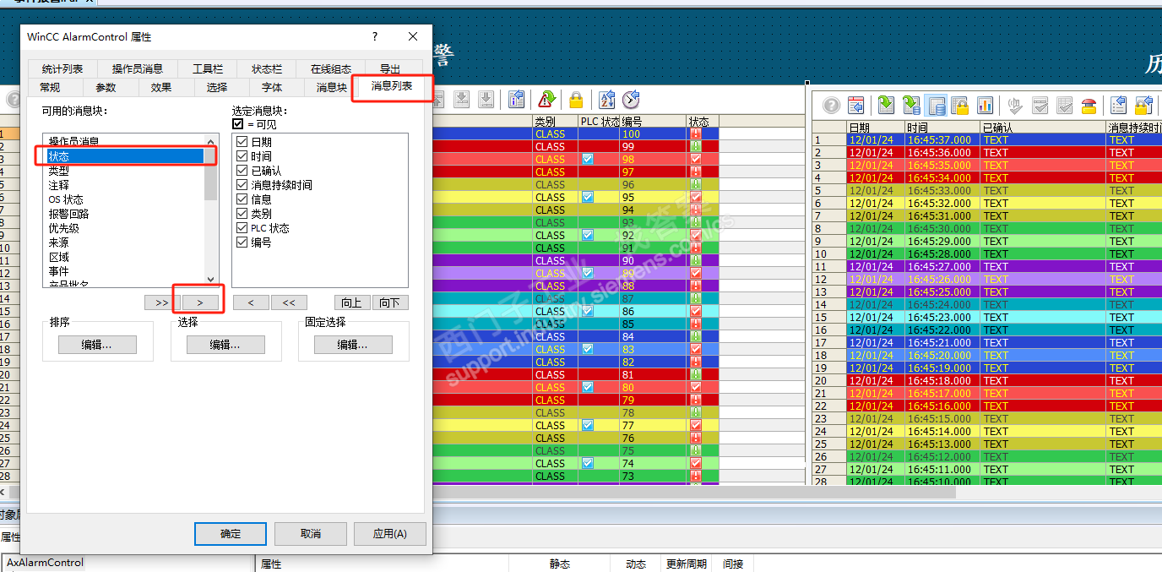Uncheck 消息持续时间 checkbox
This screenshot has width=1162, height=572.
tap(242, 185)
